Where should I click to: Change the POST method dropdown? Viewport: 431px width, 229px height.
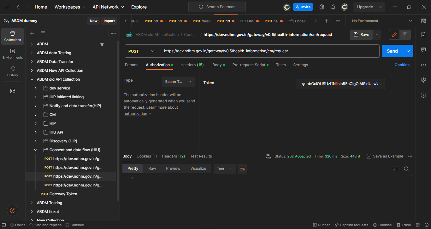click(x=142, y=51)
